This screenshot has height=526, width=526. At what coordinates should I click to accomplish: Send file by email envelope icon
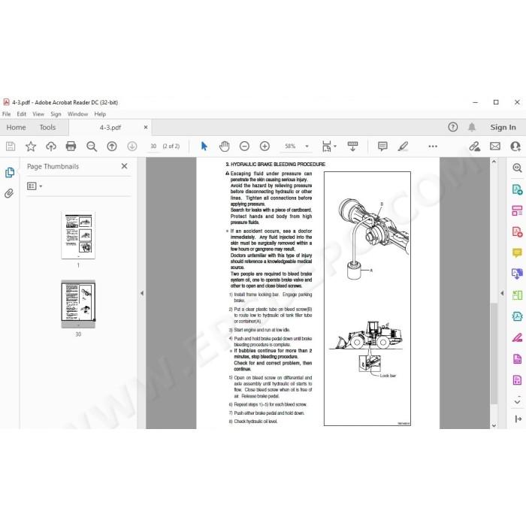495,147
